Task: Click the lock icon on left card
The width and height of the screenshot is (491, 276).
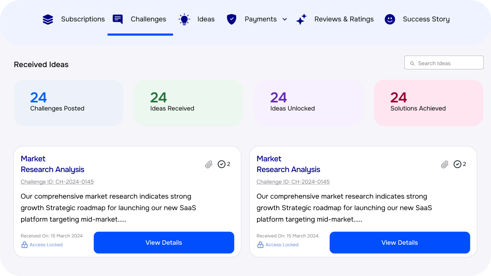Action: click(25, 245)
